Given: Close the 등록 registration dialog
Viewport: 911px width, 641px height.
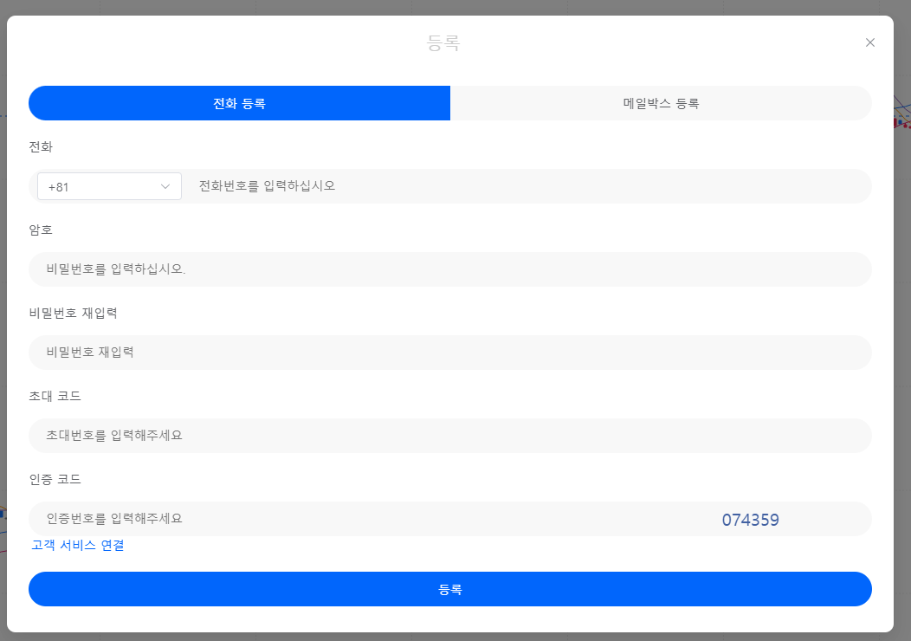Looking at the screenshot, I should point(869,42).
